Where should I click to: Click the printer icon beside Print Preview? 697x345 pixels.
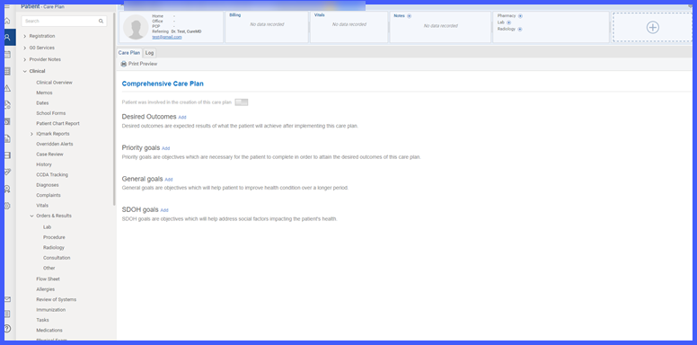coord(124,64)
